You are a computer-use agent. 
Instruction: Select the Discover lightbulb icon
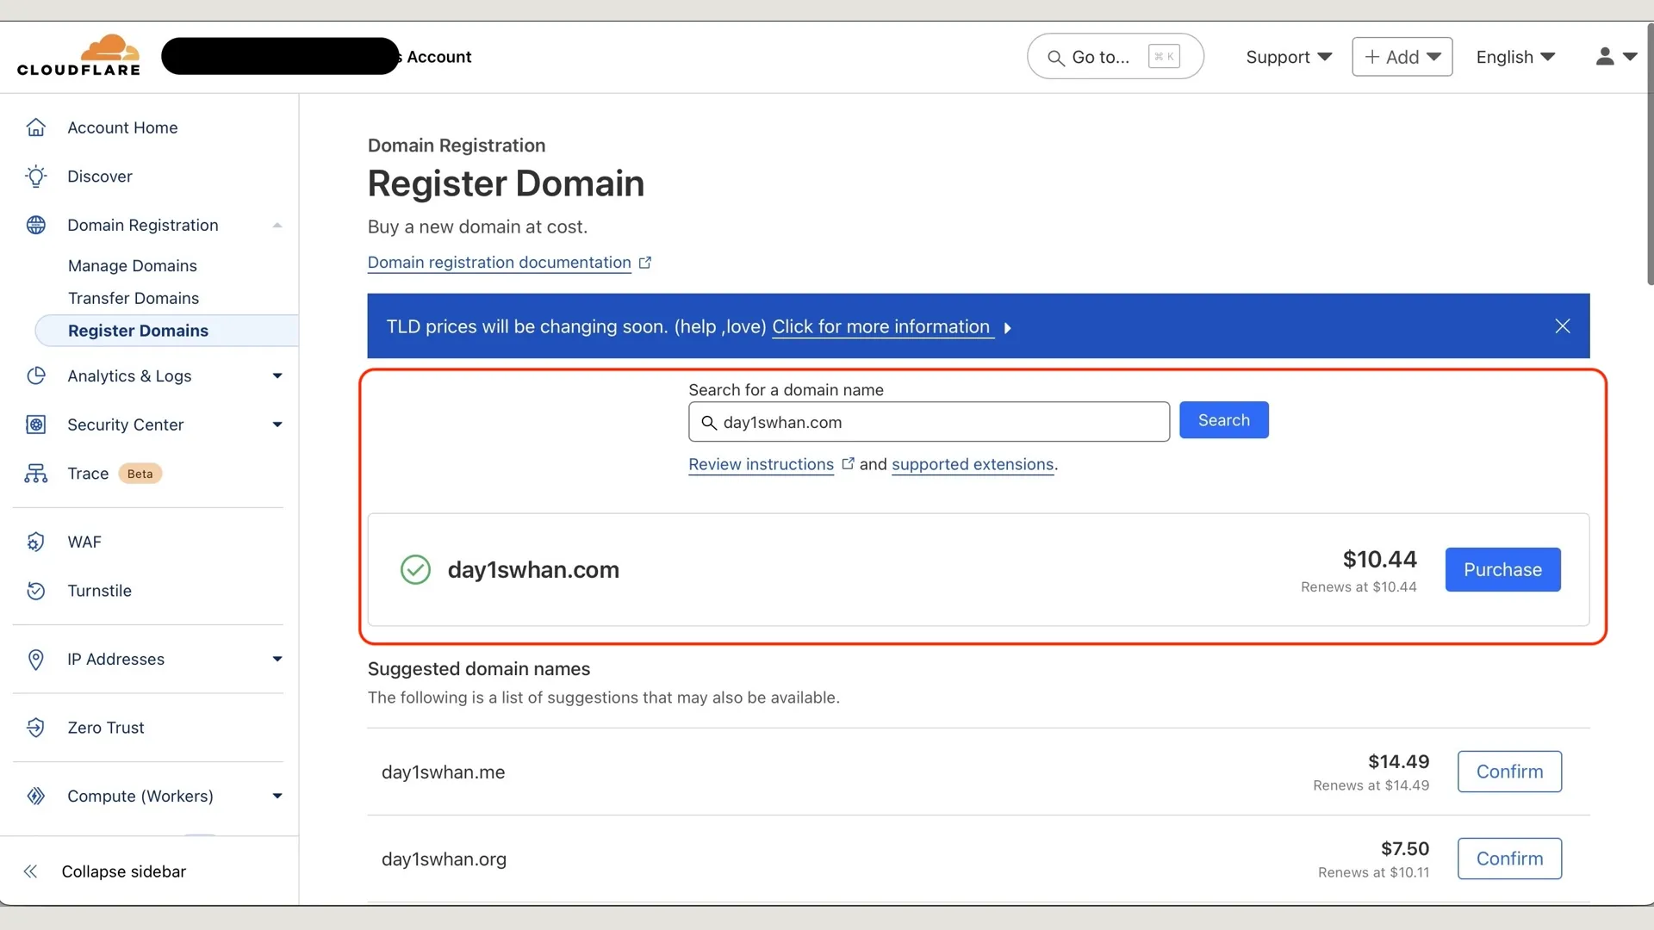pos(35,177)
